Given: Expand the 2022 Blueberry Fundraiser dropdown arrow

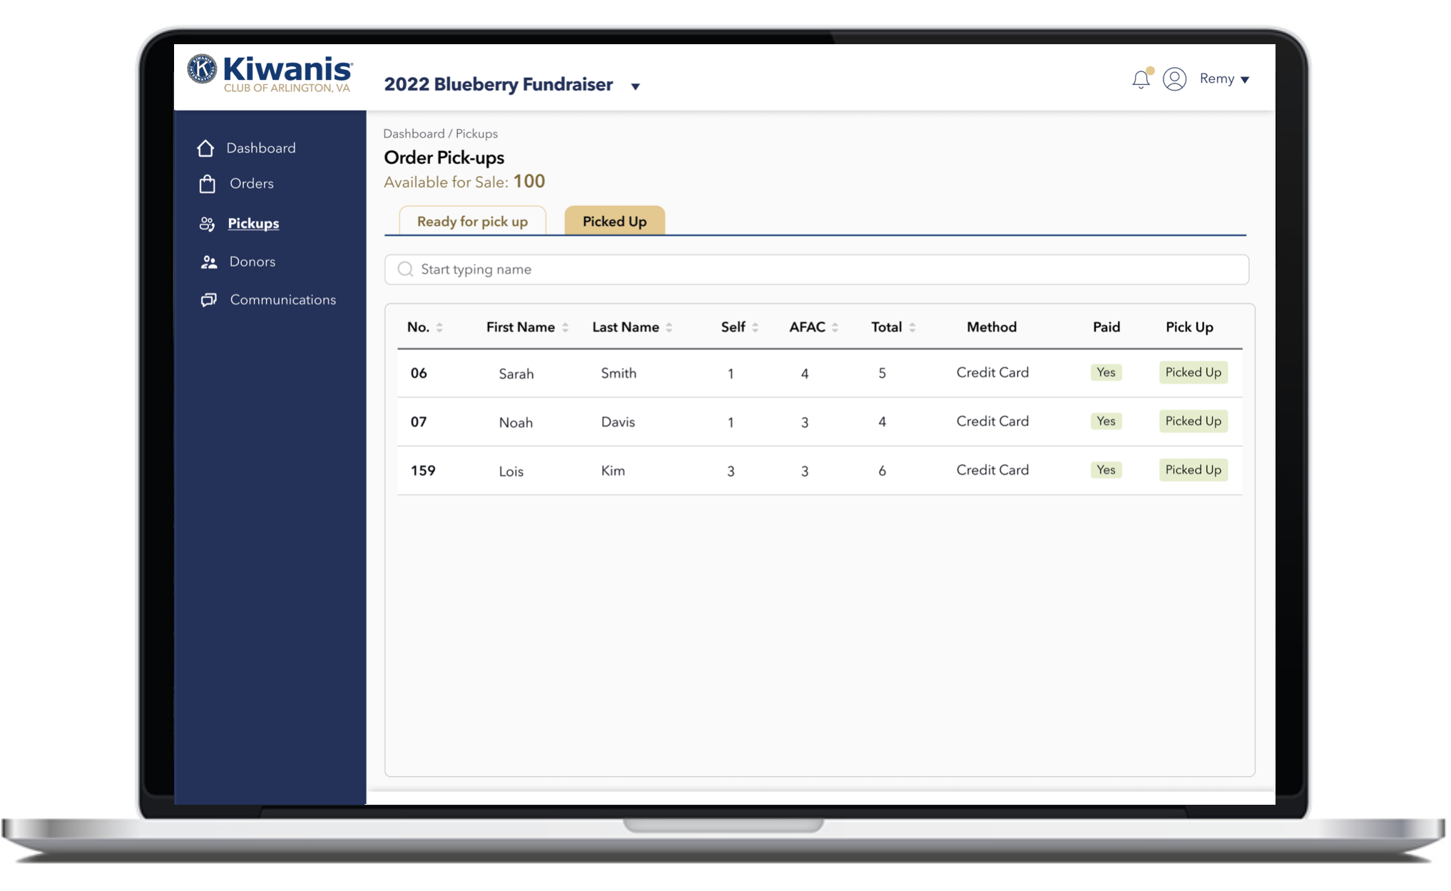Looking at the screenshot, I should pos(635,87).
